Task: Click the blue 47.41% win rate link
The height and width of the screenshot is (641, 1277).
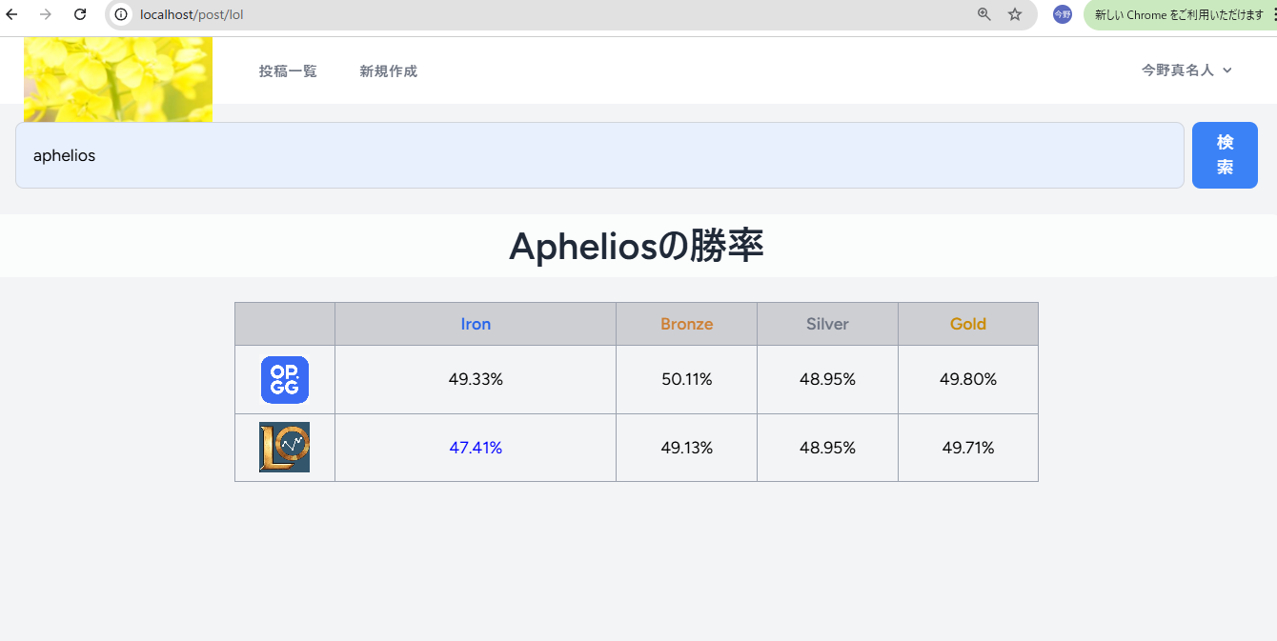Action: (x=476, y=448)
